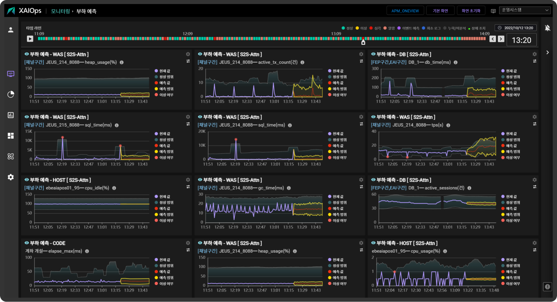
Task: Toggle eye icon on JEUS_214_8088 sql_time panel
Action: pyautogui.click(x=200, y=117)
